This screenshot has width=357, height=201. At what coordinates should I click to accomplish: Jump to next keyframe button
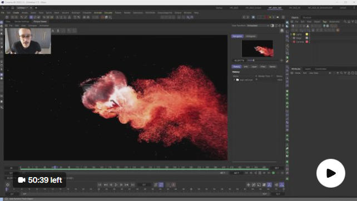(x=127, y=185)
